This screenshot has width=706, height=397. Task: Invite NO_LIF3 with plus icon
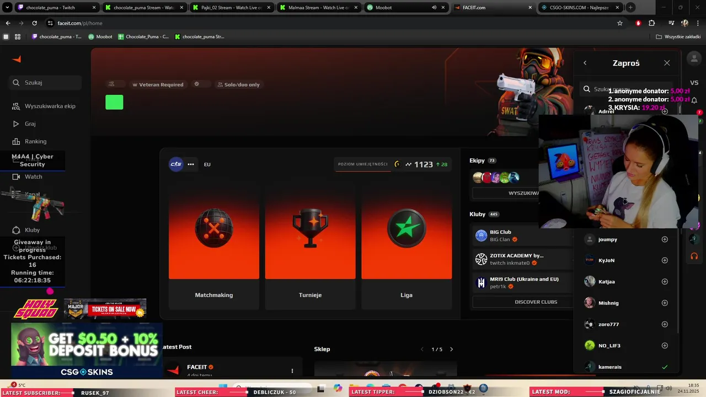(x=665, y=346)
